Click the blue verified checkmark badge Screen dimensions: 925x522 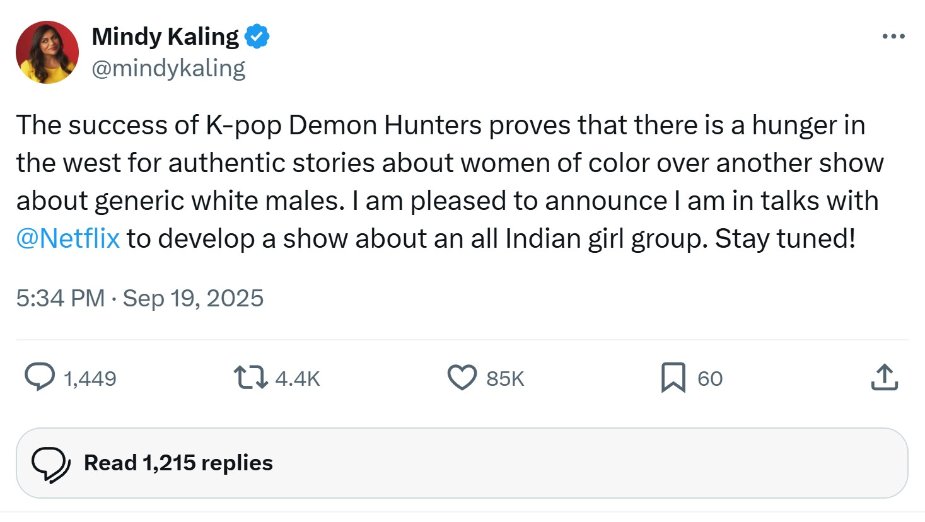[x=257, y=37]
